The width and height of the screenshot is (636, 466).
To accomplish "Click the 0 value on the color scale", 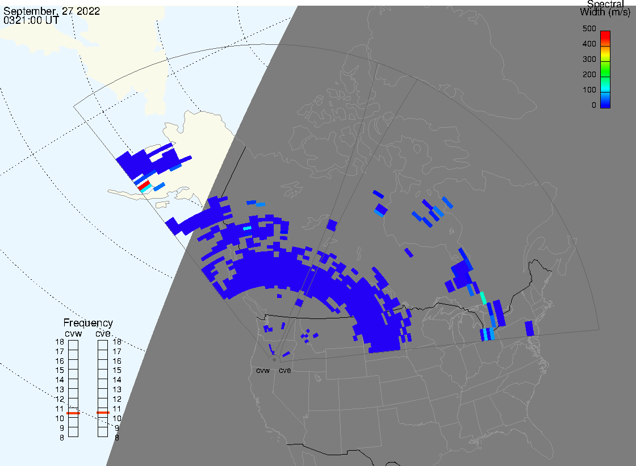I will 594,106.
